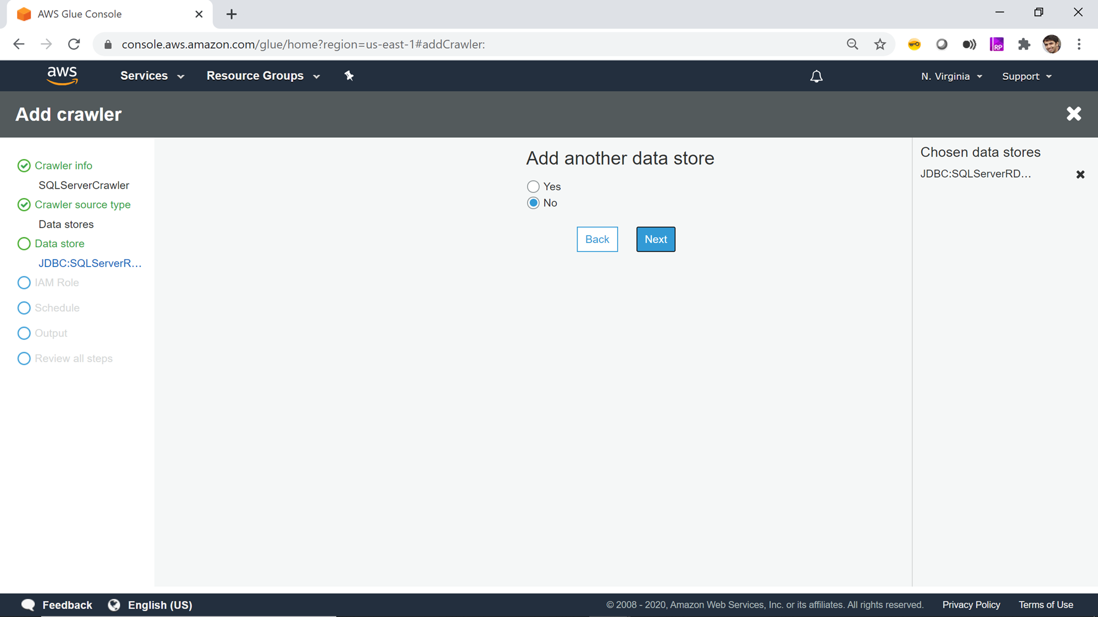This screenshot has width=1098, height=617.
Task: Click the Back button
Action: point(597,239)
